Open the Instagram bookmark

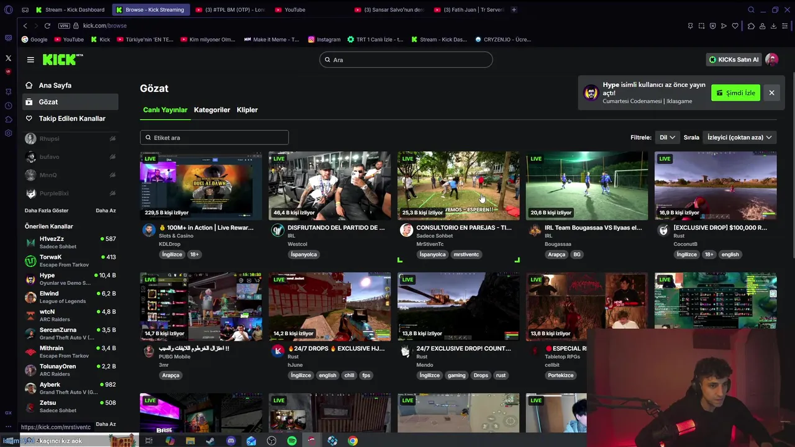click(x=324, y=39)
